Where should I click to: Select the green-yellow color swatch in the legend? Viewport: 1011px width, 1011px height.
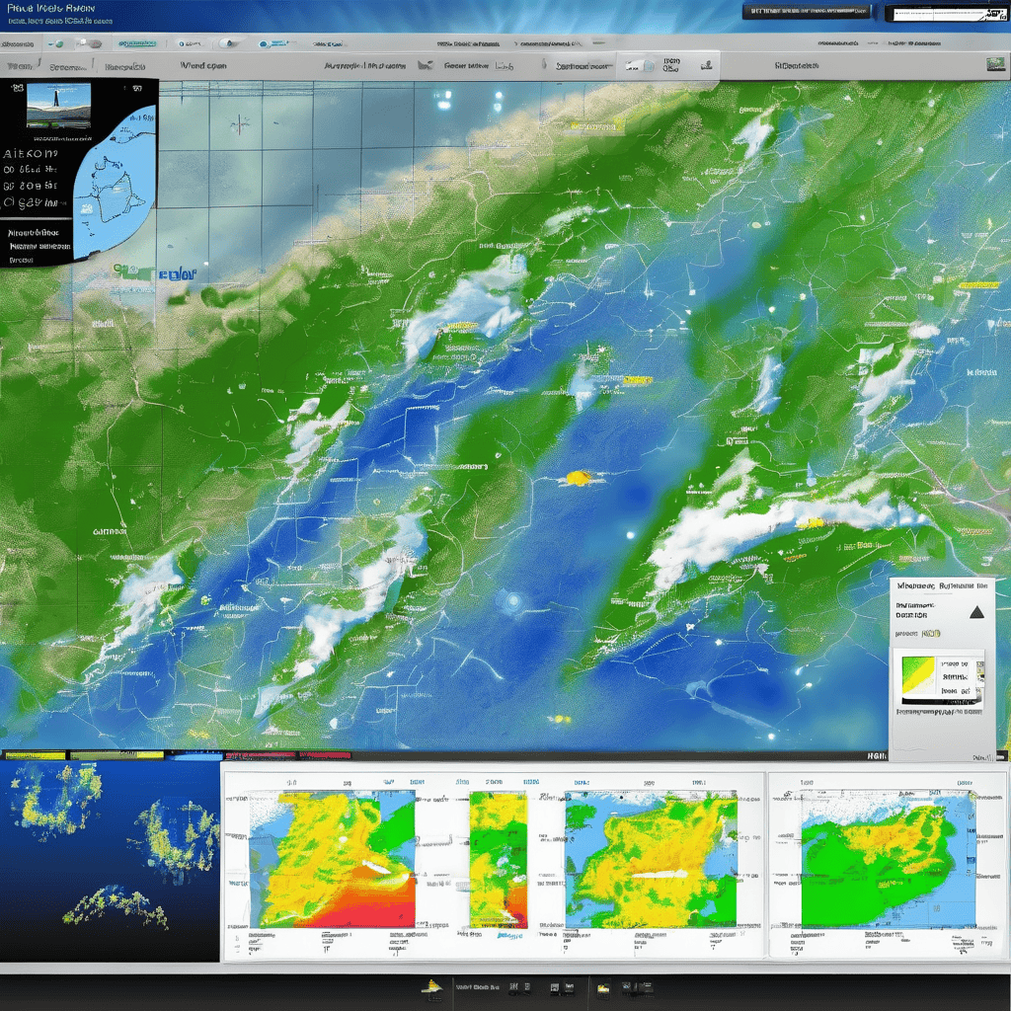click(918, 673)
